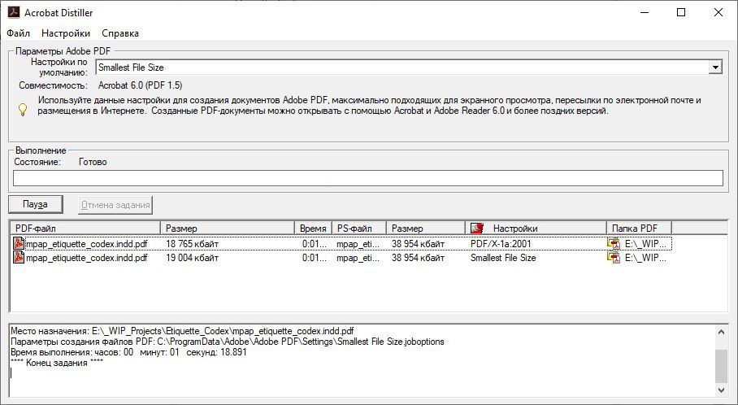Sort by the Время column header
Screen dimensions: 738x405
point(314,228)
